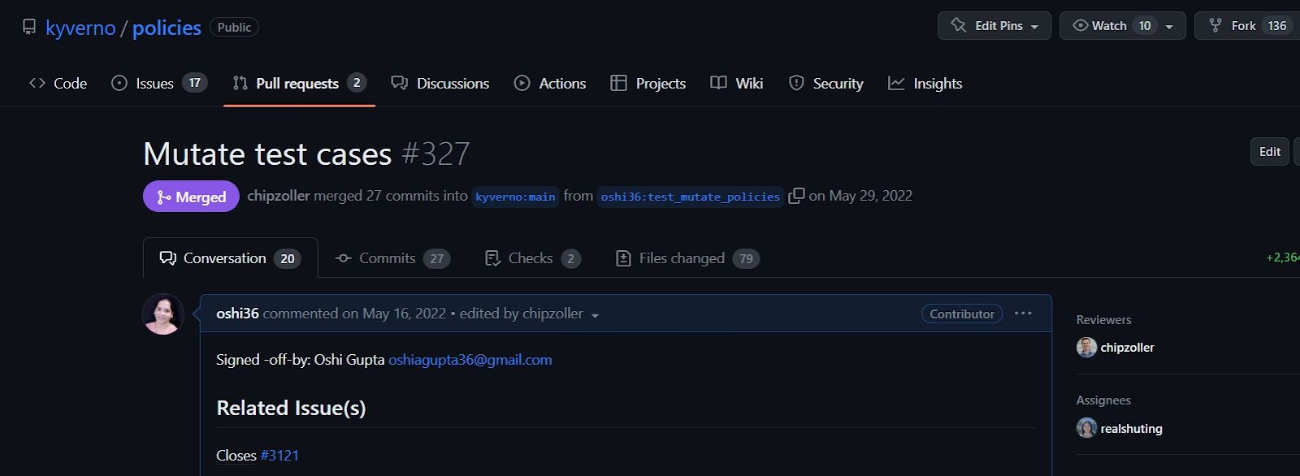Open the comment options ellipsis menu

[x=1023, y=314]
